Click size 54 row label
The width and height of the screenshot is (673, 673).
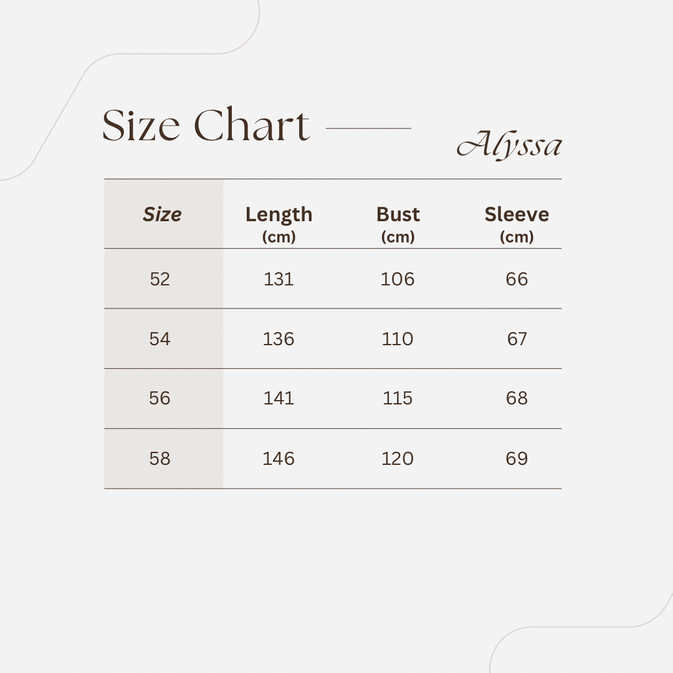click(x=160, y=339)
